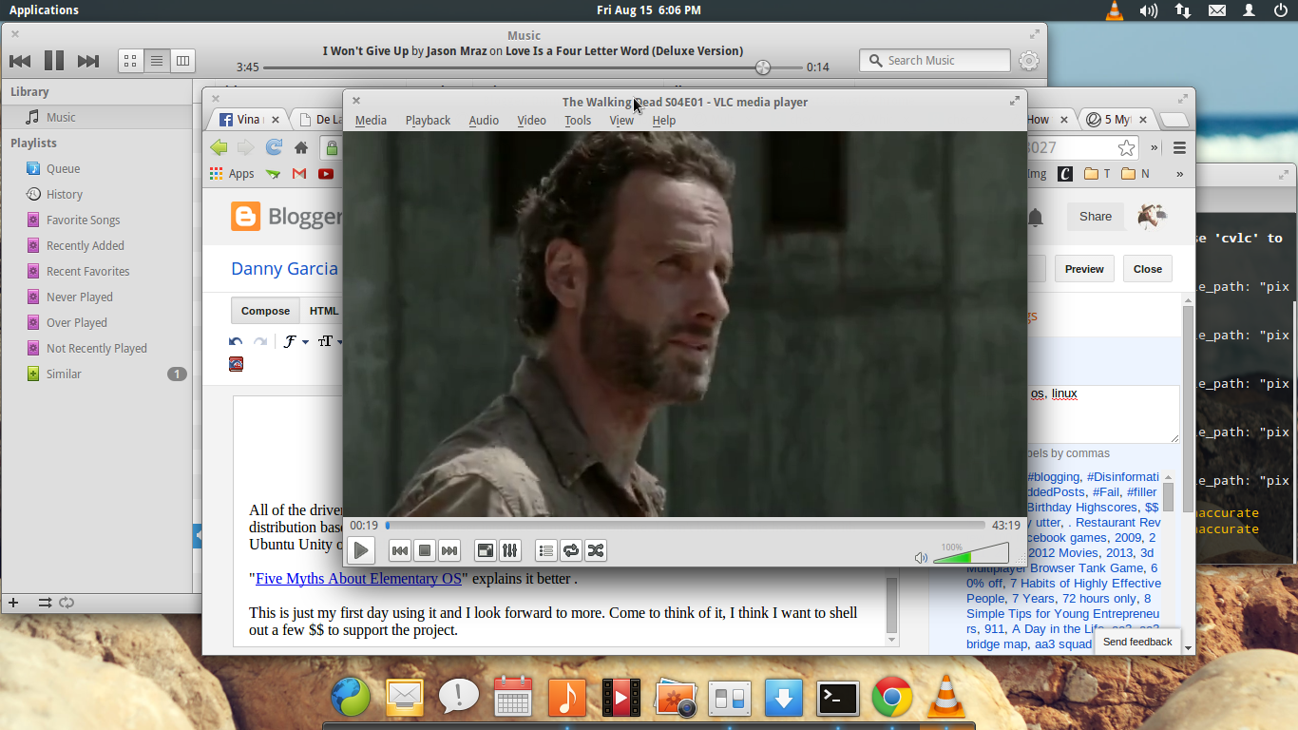This screenshot has width=1298, height=730.
Task: Seek in the Music song progress bar
Action: 533,67
